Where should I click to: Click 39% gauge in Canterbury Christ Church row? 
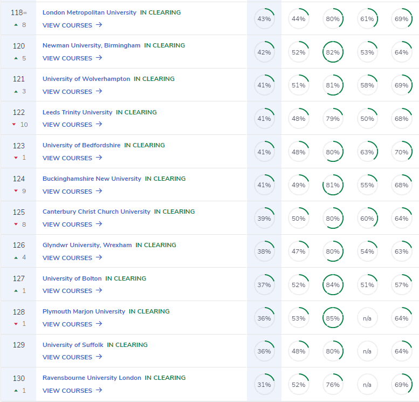point(264,218)
